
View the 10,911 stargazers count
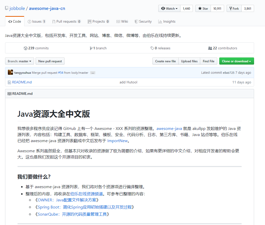pos(217,8)
